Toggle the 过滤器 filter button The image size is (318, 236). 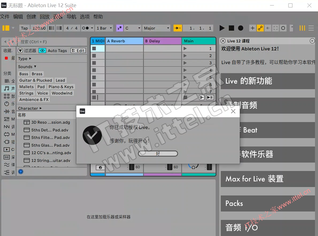click(20, 50)
